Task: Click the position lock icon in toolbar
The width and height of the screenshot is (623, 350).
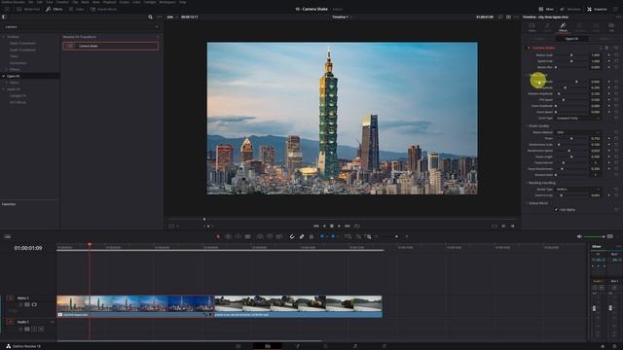Action: 311,236
